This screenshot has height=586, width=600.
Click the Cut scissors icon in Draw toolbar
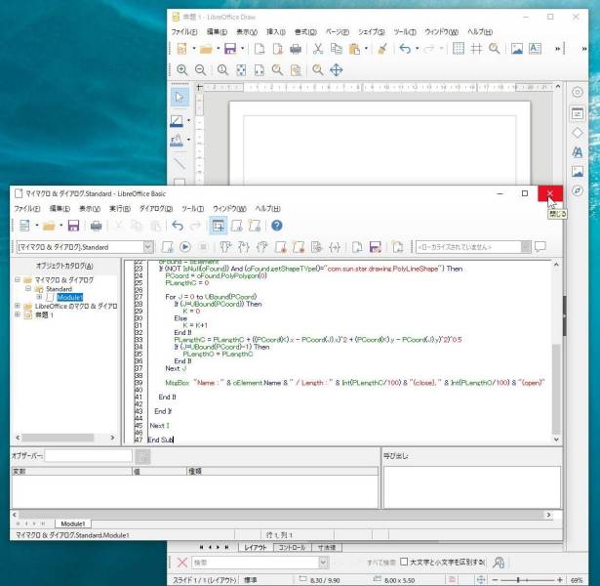318,49
